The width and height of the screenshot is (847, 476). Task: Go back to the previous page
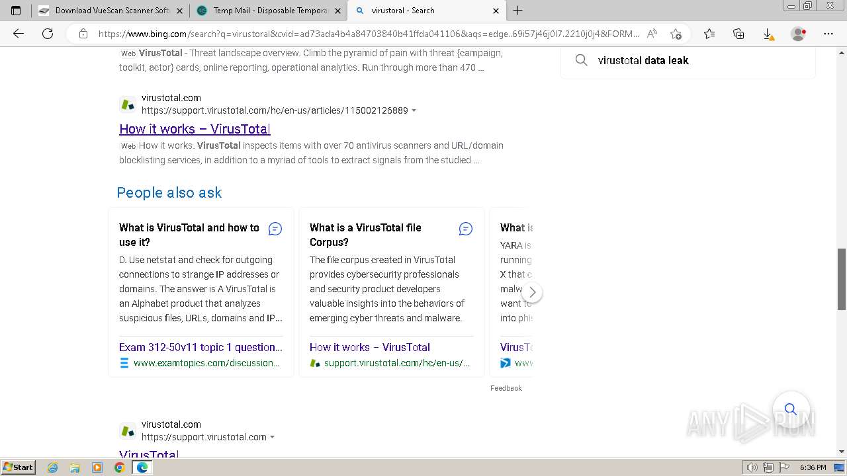click(19, 34)
